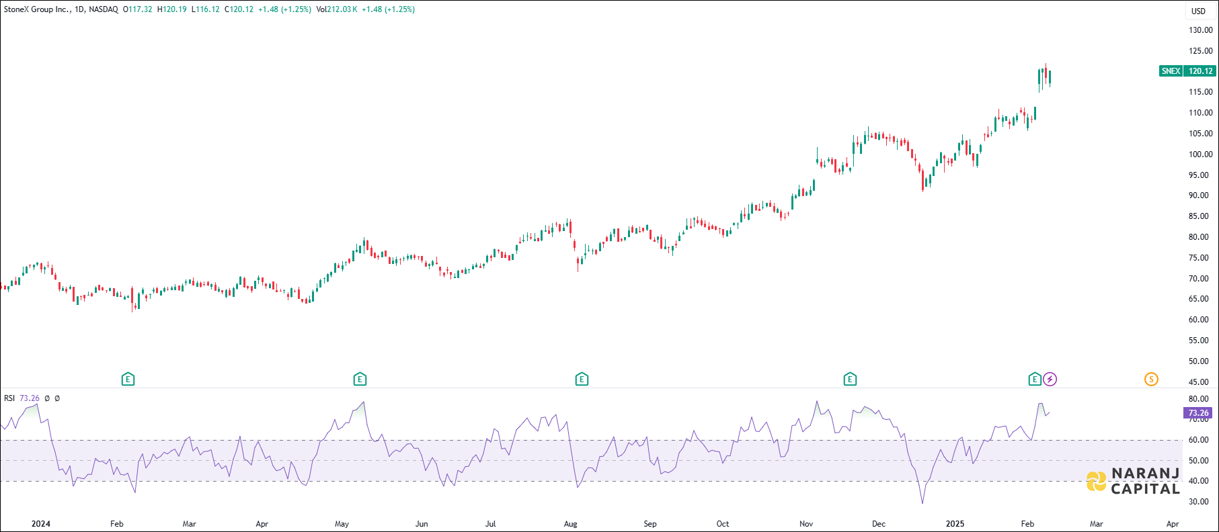Click the 75.00 price axis label
1219x532 pixels.
1199,258
